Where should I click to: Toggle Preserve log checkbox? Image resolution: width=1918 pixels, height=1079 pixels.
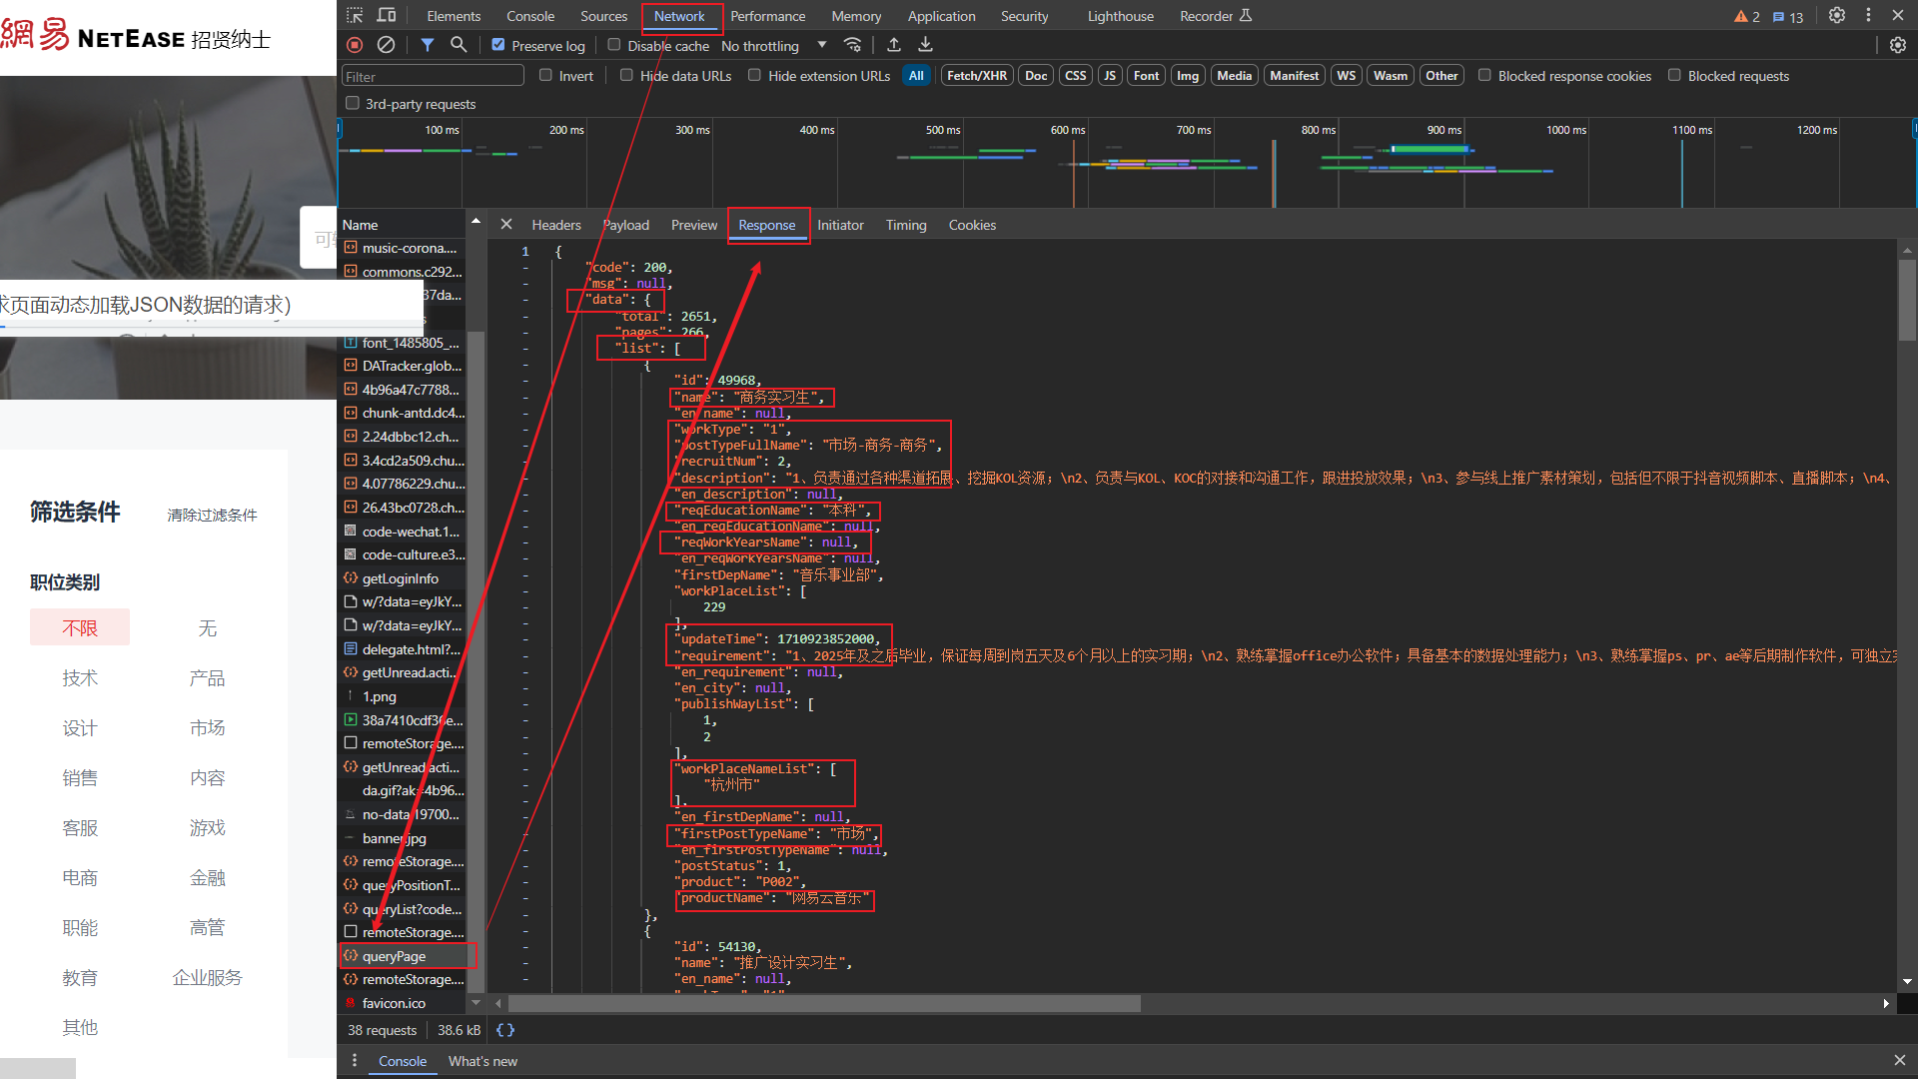tap(498, 45)
